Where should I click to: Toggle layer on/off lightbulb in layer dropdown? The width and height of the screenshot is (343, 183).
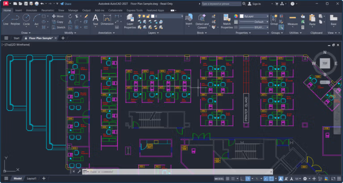point(139,16)
